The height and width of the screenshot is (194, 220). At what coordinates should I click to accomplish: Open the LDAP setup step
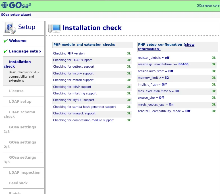[x=20, y=101]
